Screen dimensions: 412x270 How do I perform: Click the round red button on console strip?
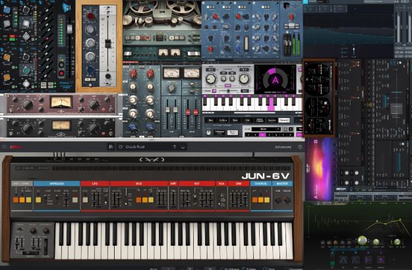click(61, 74)
